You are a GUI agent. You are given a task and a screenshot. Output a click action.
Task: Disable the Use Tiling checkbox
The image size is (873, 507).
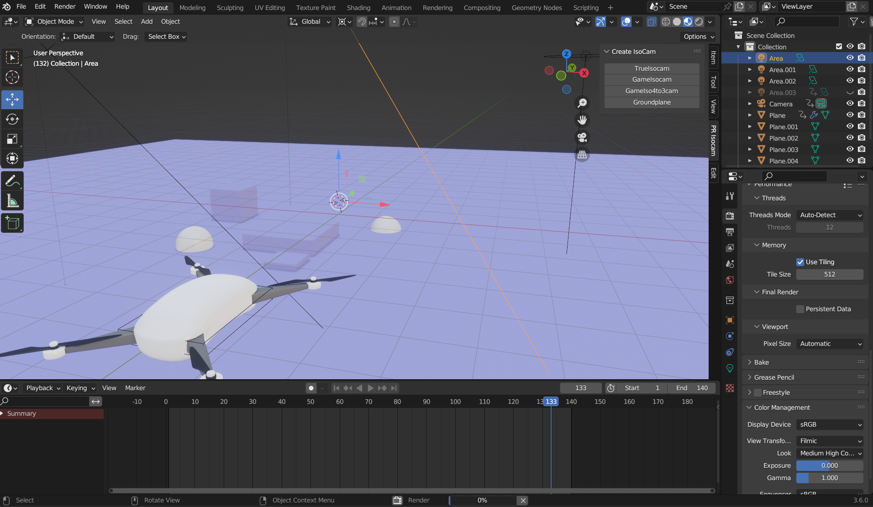800,262
